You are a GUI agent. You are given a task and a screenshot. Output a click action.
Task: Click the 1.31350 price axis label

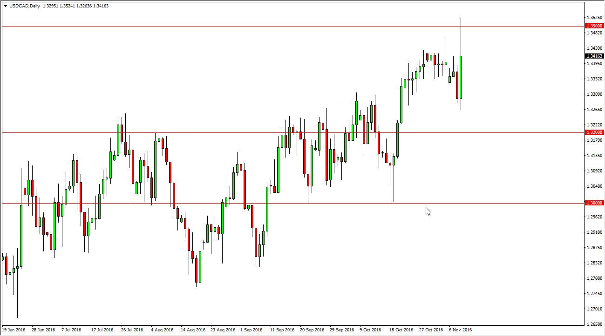point(595,155)
